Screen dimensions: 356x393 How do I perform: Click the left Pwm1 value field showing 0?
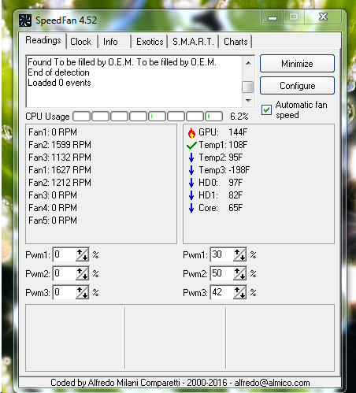click(65, 254)
